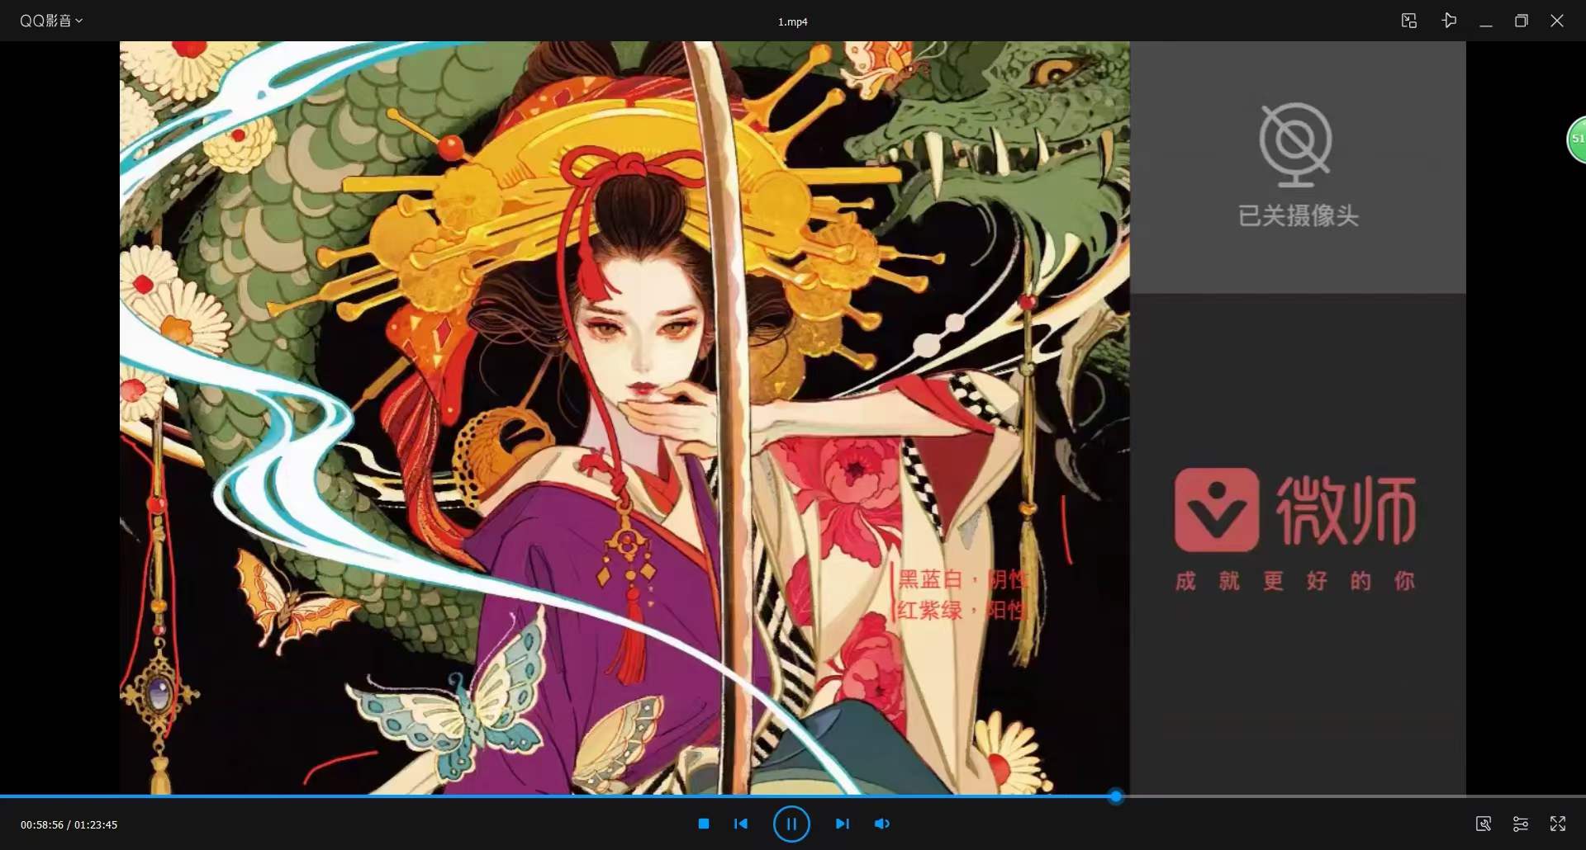
Task: Close the QQ影音 player
Action: tap(1557, 21)
